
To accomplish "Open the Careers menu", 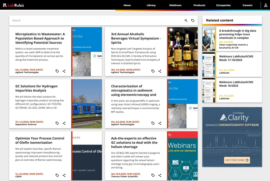I will pyautogui.click(x=247, y=5).
